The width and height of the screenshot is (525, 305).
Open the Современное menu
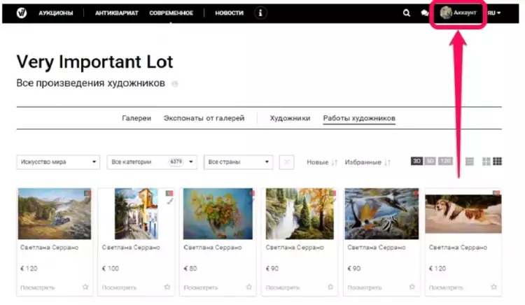pos(171,13)
